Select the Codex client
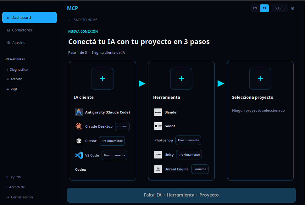The image size is (305, 205). pos(80,169)
